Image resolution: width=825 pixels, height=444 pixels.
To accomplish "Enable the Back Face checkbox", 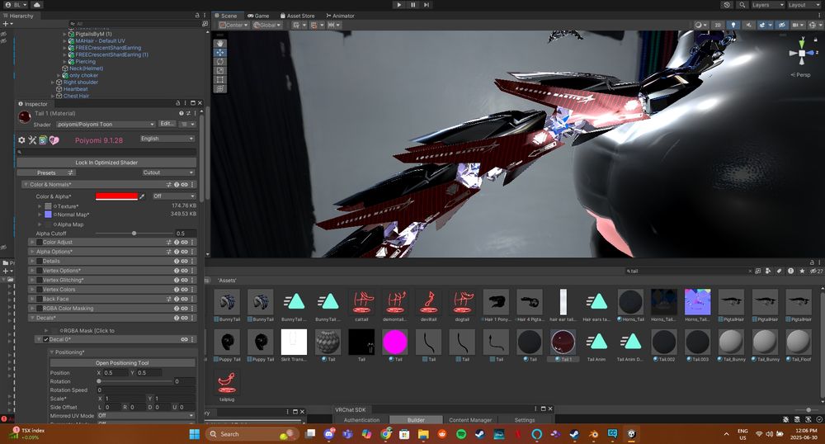I will pyautogui.click(x=39, y=299).
